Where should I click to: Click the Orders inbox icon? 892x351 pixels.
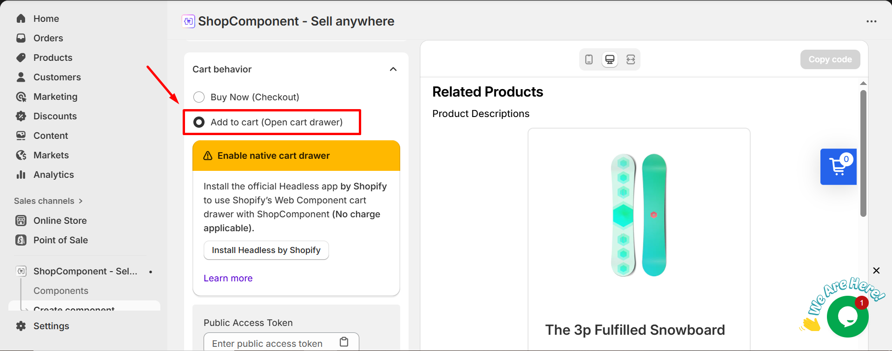(21, 38)
